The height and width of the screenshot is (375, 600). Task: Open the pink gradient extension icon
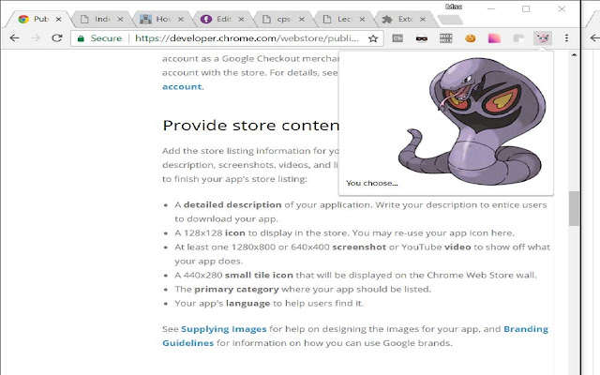494,38
